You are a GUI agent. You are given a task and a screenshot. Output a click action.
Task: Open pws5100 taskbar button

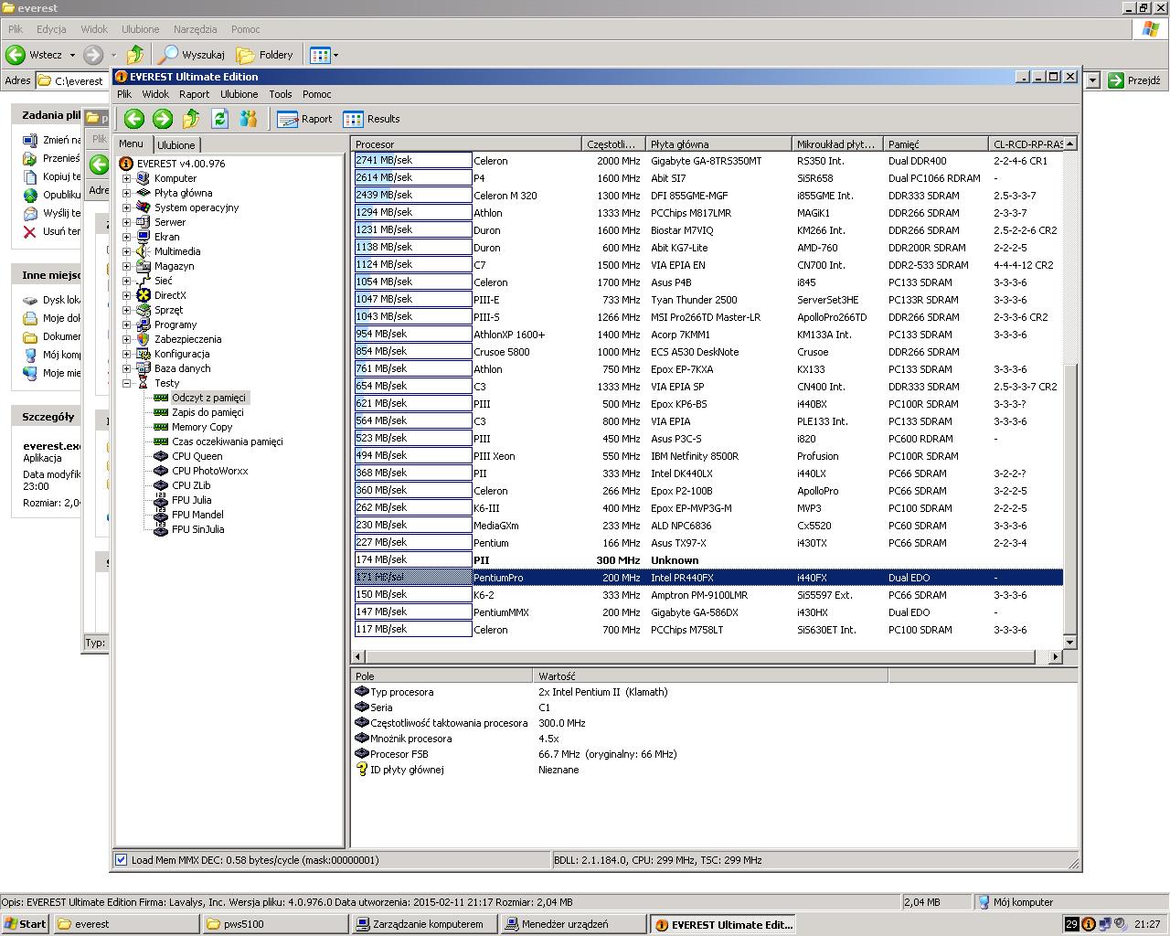(x=276, y=924)
